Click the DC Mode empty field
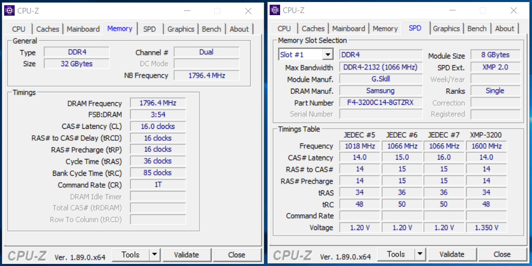The height and width of the screenshot is (266, 532). tap(206, 64)
